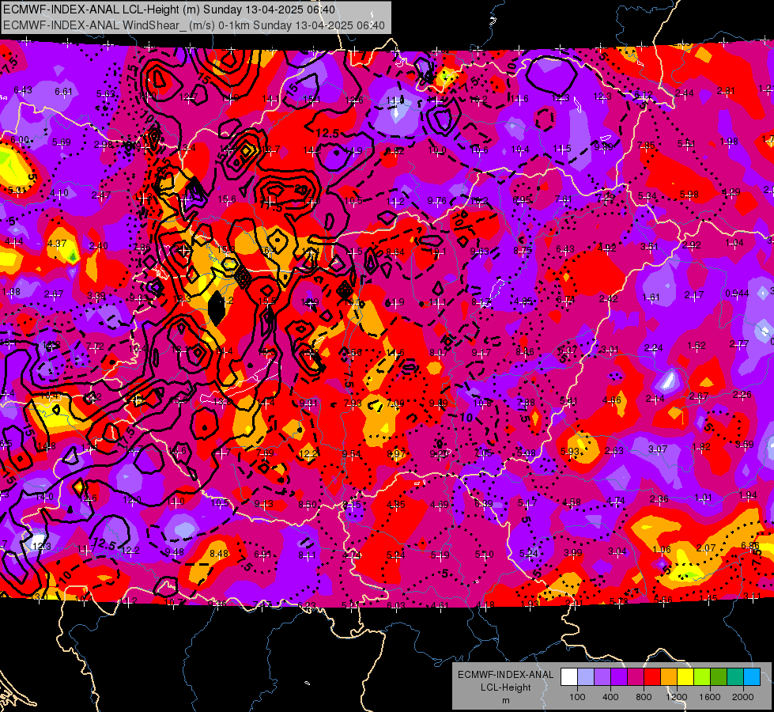Click the map value '7.85'

pos(646,146)
